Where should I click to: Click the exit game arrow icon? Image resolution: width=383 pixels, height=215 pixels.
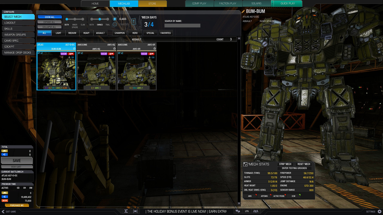[x=3, y=211]
